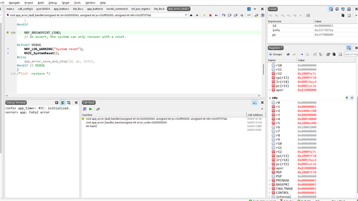This screenshot has height=201, width=358.
Task: Click the Search Registers input field
Action: coord(351,55)
